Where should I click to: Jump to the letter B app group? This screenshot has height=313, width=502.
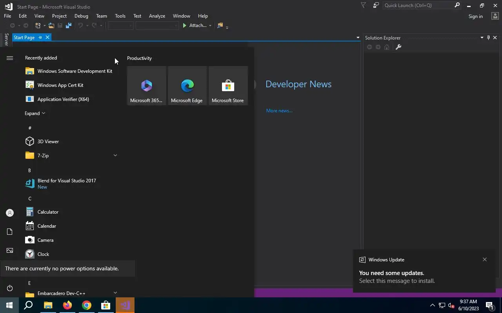[x=29, y=171]
